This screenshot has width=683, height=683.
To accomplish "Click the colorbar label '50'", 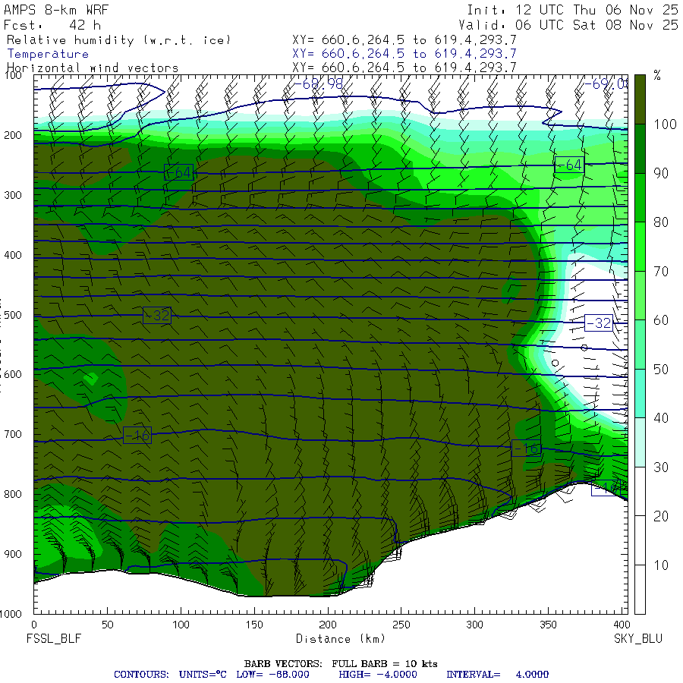I will (661, 370).
